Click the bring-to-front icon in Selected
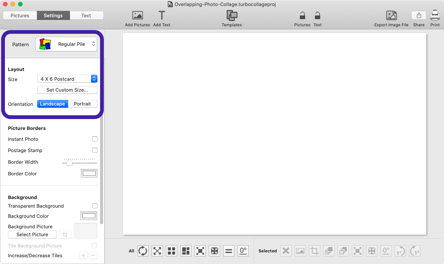This screenshot has height=264, width=444. pyautogui.click(x=329, y=251)
